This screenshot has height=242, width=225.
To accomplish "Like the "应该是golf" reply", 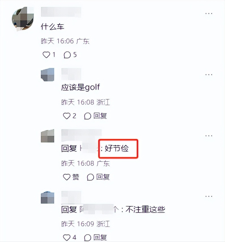I will [67, 116].
